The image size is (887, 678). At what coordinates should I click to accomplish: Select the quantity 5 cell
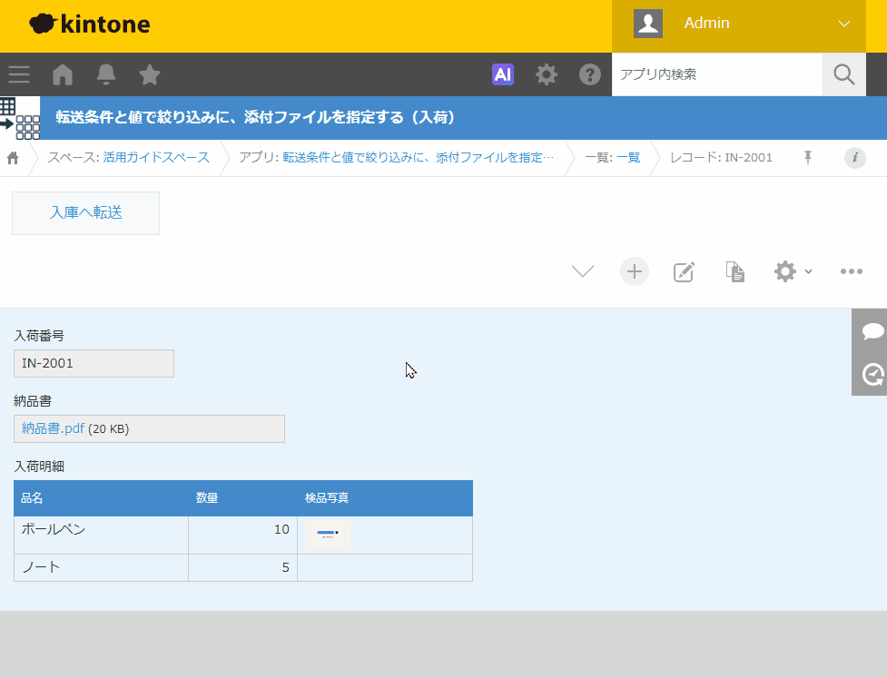pos(242,568)
